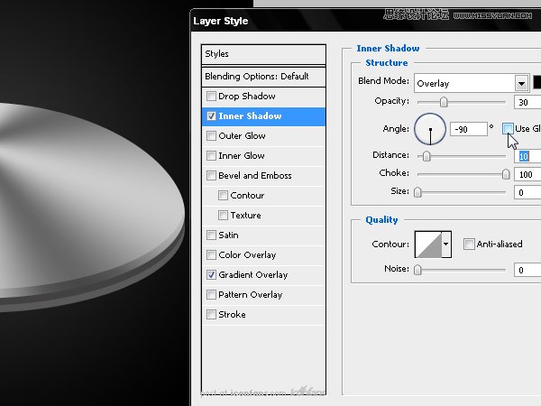541x406 pixels.
Task: Click the Distance value field showing 10
Action: [527, 156]
